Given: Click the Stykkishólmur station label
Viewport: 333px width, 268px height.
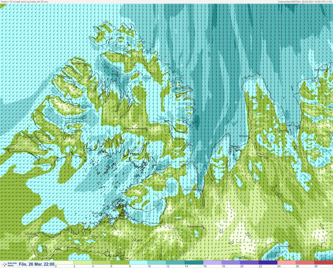Looking at the screenshot, I should pos(100,213).
